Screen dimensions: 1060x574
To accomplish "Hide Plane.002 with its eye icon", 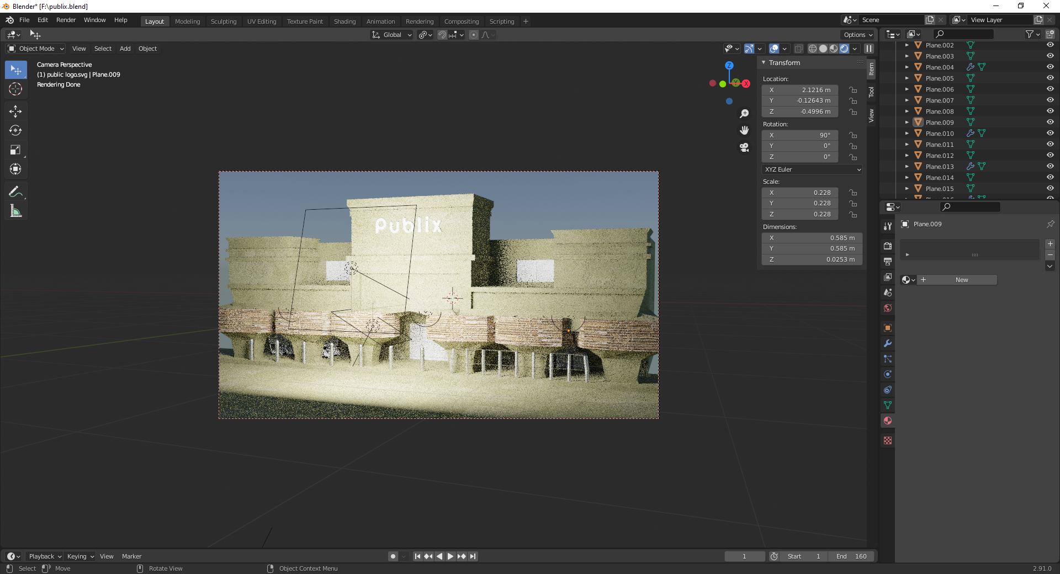I will tap(1050, 45).
